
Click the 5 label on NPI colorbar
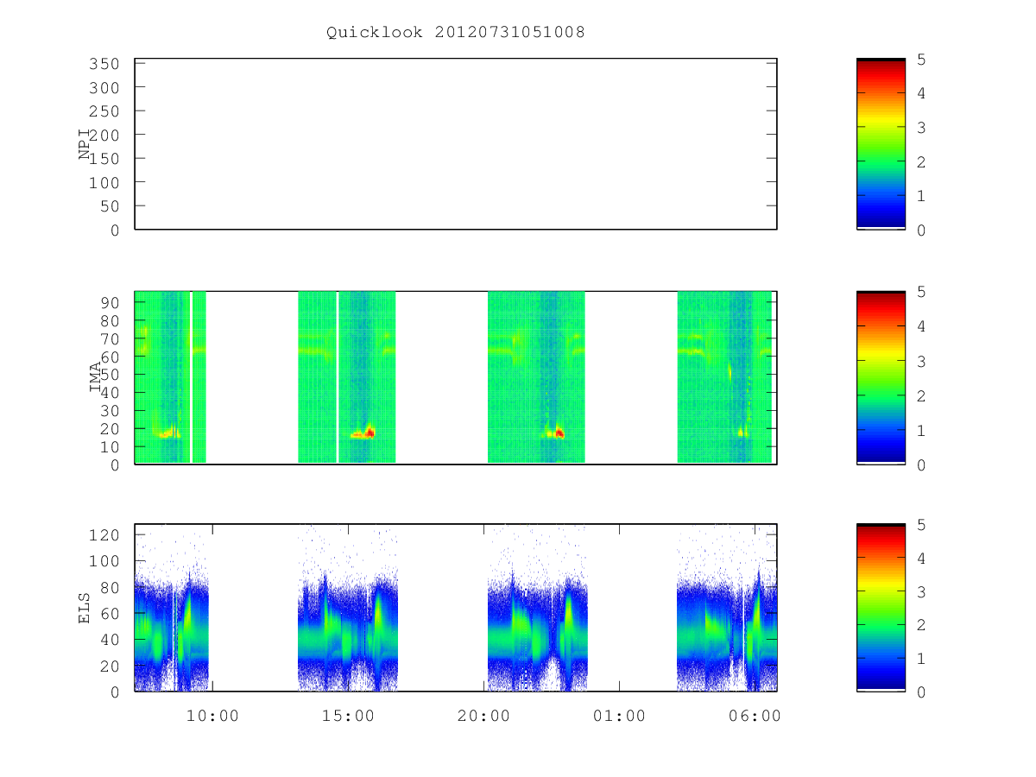click(x=922, y=60)
